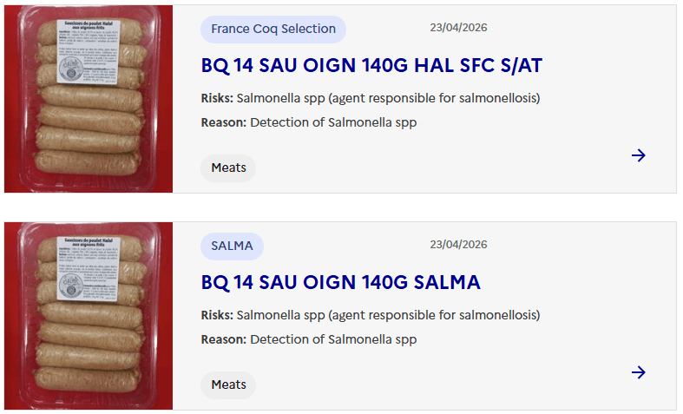Select the France Coq Selection brand tag
This screenshot has height=414, width=683.
[273, 29]
